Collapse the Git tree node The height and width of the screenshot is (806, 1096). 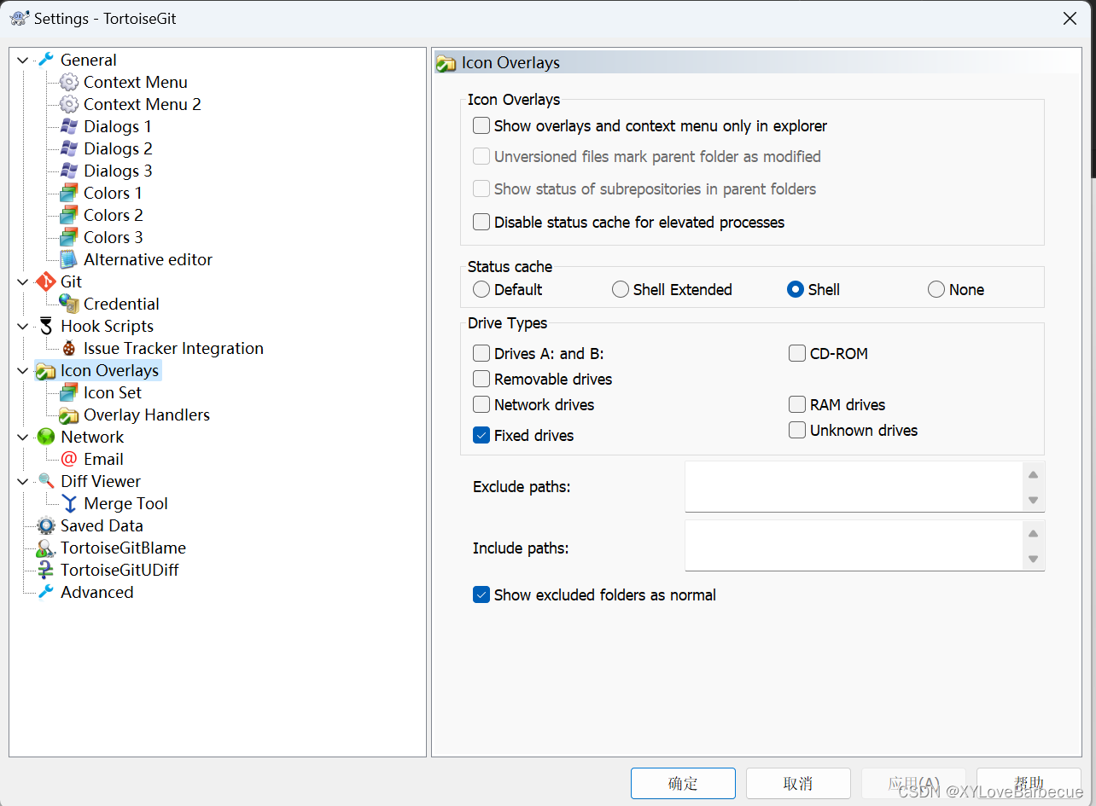[23, 281]
